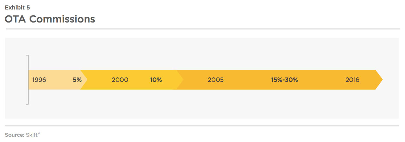405x142 pixels.
Task: Click the 2005 year marker
Action: tap(216, 80)
